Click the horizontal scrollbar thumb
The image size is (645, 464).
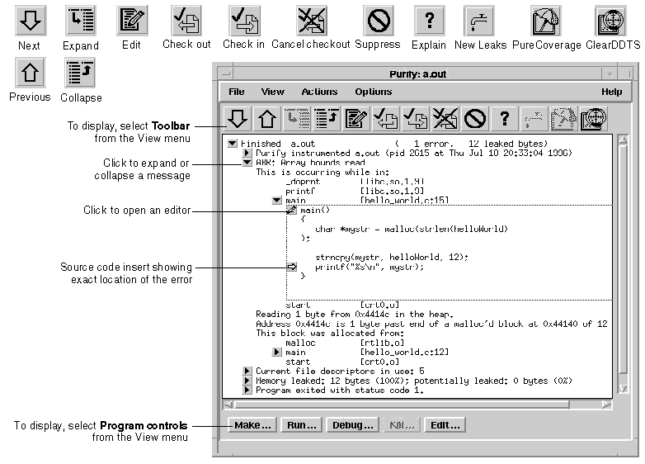(x=402, y=405)
